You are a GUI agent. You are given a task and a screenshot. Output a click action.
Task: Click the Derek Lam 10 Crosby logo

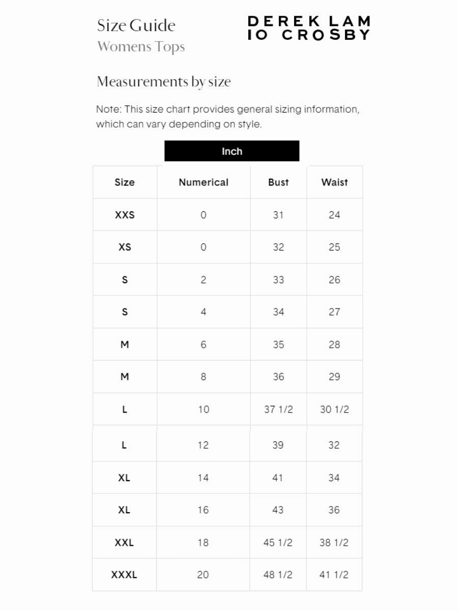(x=309, y=28)
